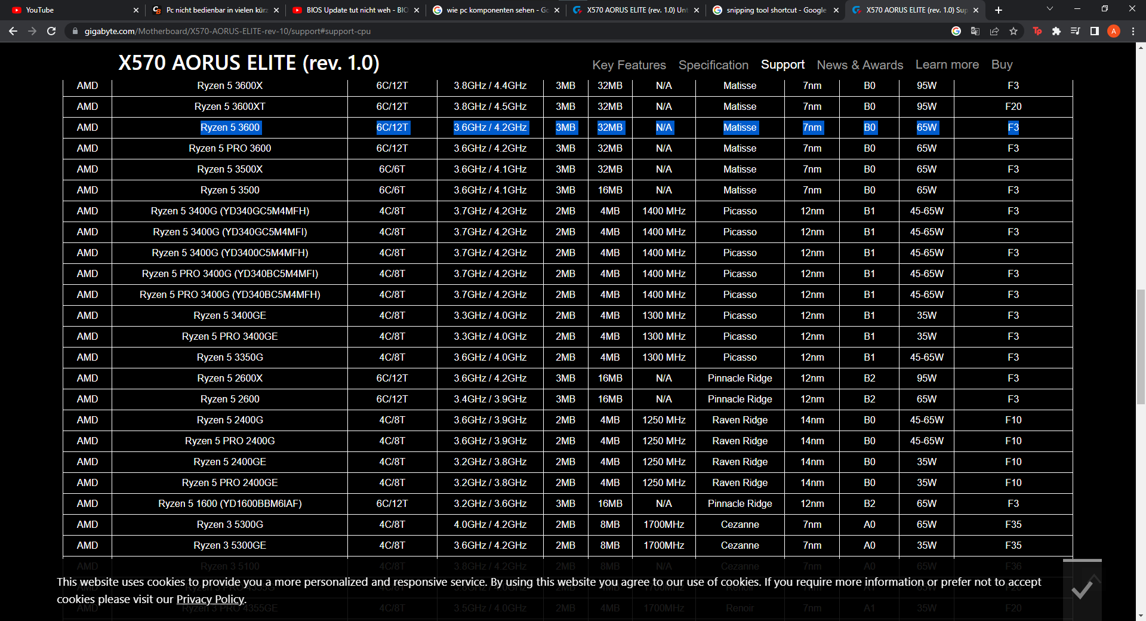The image size is (1146, 621).
Task: Open the Chrome profile avatar
Action: pyautogui.click(x=1114, y=31)
